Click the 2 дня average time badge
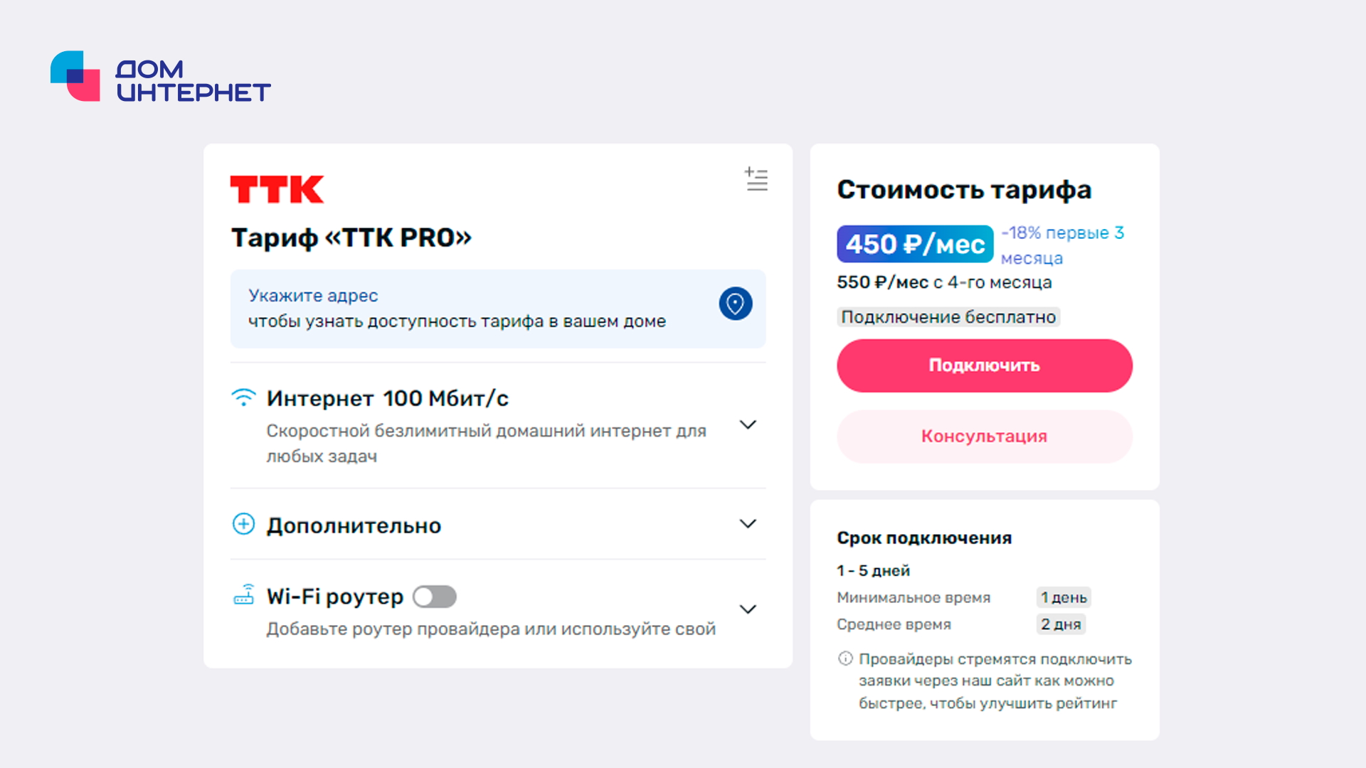This screenshot has height=768, width=1366. (x=1061, y=624)
